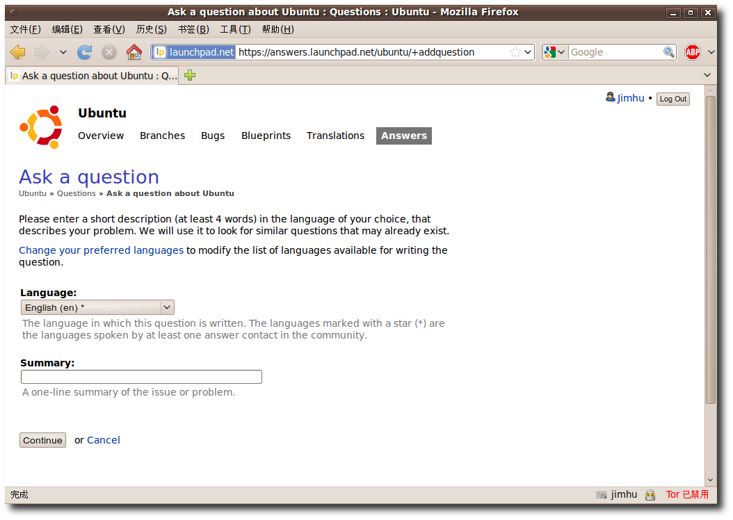Click the 'Ask a question' page heading
Screen dimensions: 733x520
tap(89, 177)
